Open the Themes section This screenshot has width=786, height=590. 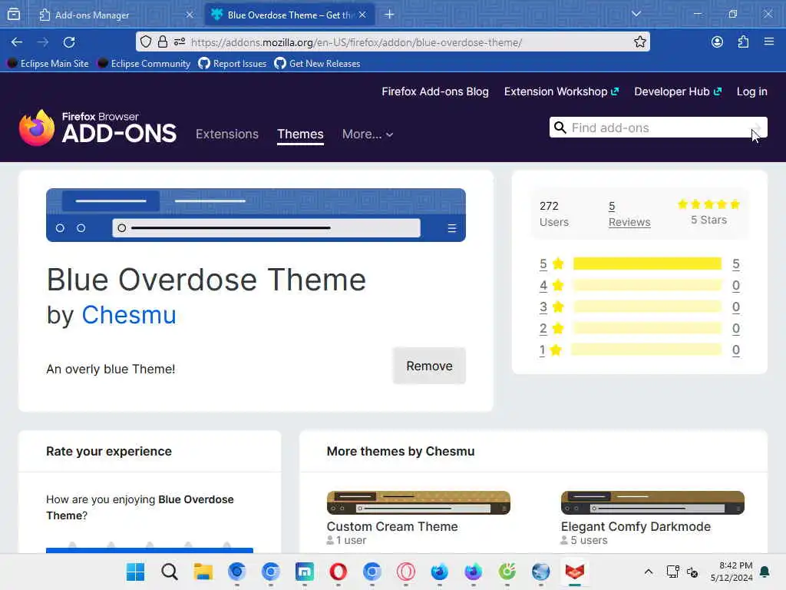click(x=300, y=134)
